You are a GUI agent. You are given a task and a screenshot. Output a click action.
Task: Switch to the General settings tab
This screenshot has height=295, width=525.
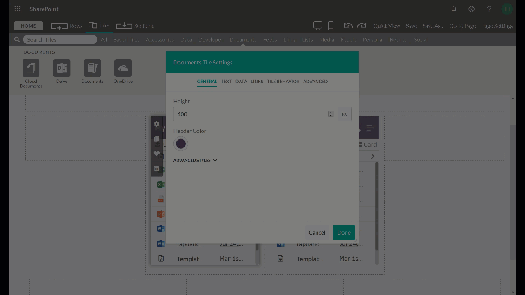207,82
